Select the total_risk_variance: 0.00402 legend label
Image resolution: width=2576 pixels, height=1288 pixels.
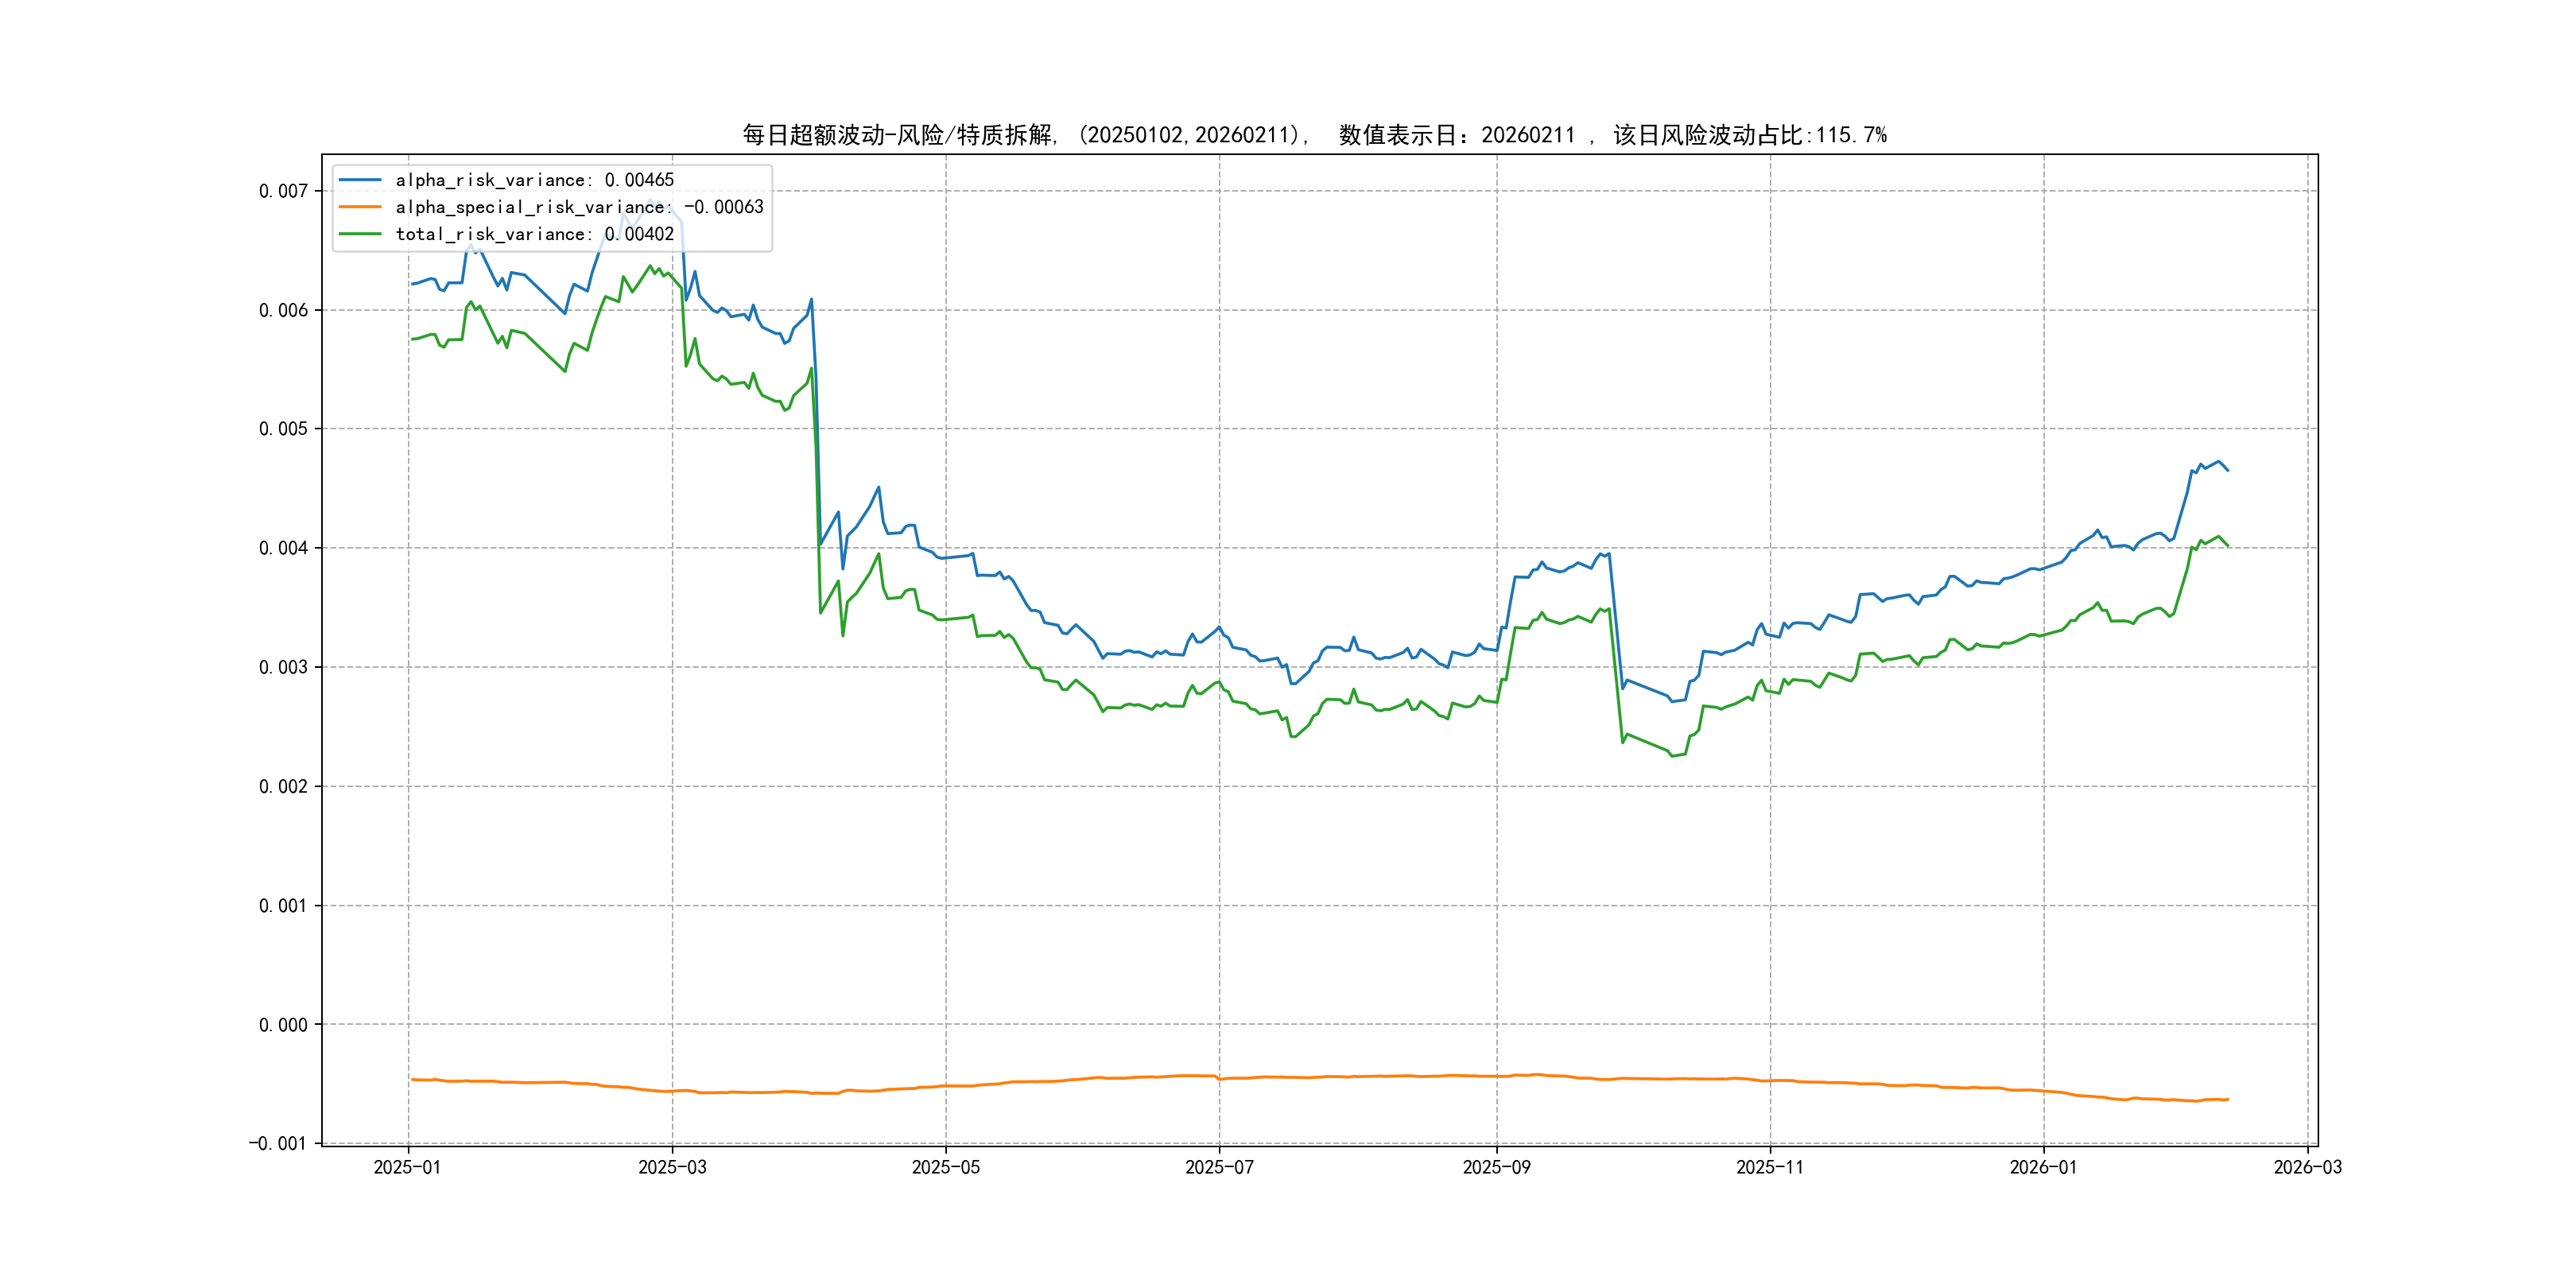click(534, 234)
